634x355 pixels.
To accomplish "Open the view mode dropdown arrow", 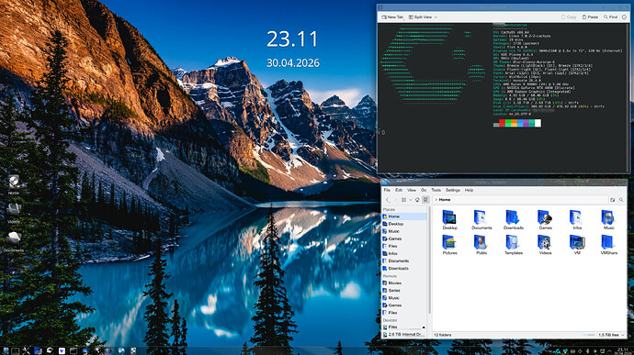I will point(411,200).
